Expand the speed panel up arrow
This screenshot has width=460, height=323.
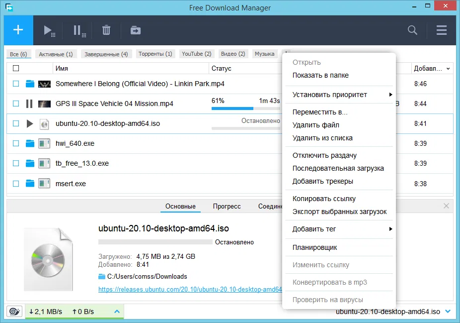coord(117,311)
